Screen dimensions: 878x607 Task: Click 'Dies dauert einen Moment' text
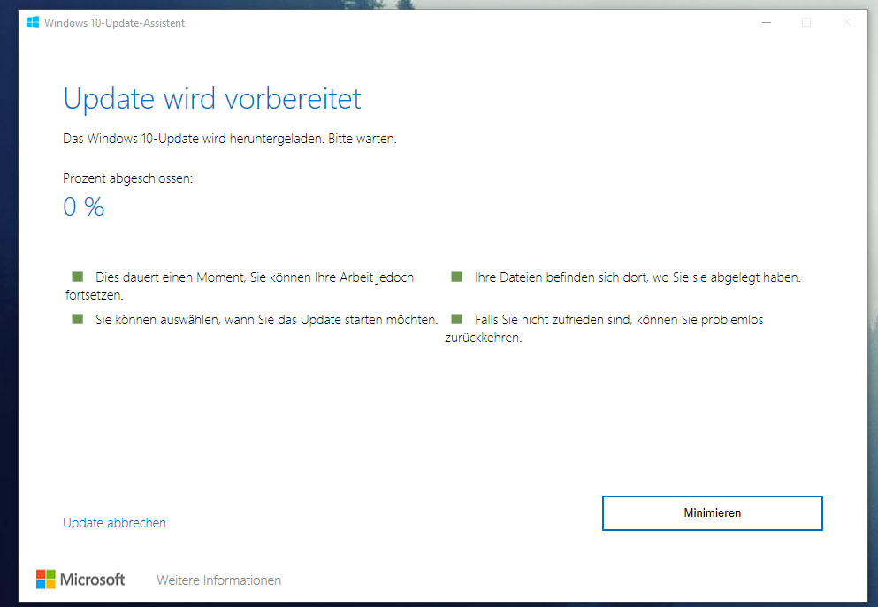click(x=171, y=277)
